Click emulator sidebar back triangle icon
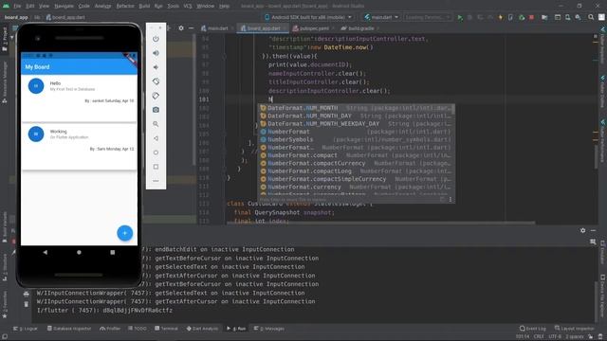This screenshot has height=341, width=607. [156, 138]
